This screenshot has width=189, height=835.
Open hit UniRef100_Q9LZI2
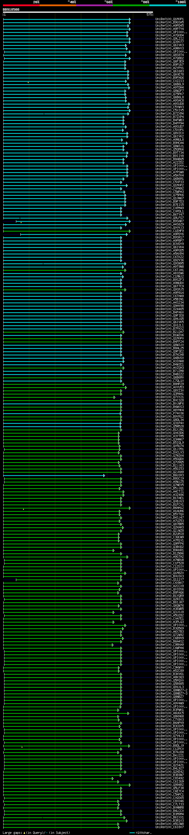[x=170, y=39]
